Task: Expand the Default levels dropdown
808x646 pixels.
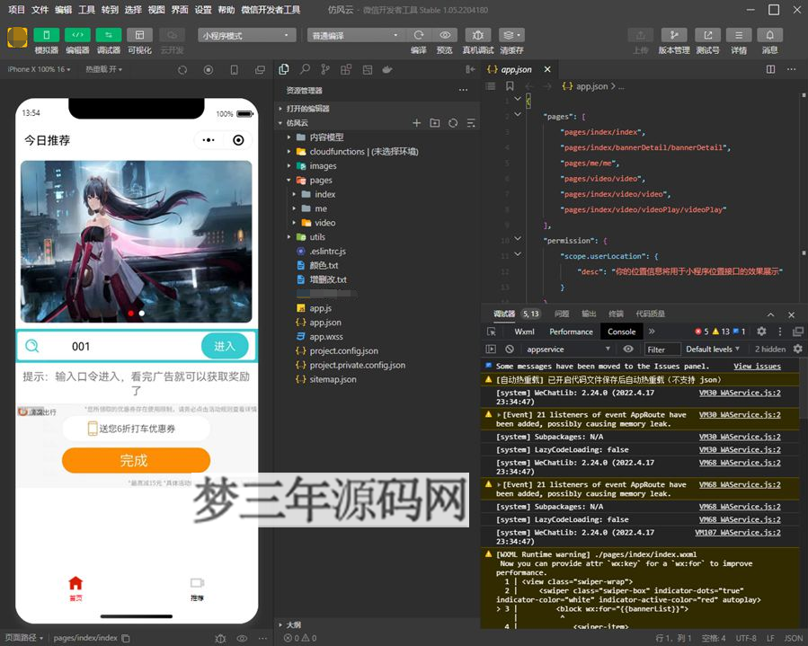Action: [x=713, y=347]
